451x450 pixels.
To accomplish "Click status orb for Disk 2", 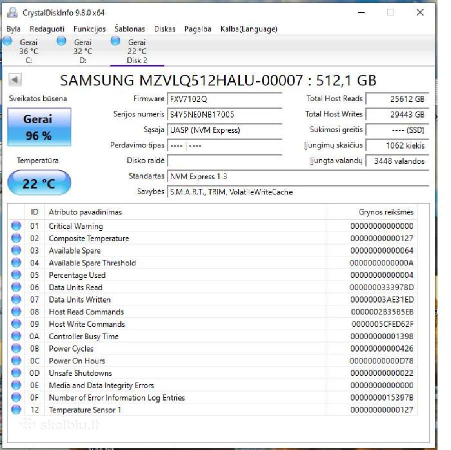I will (x=115, y=41).
